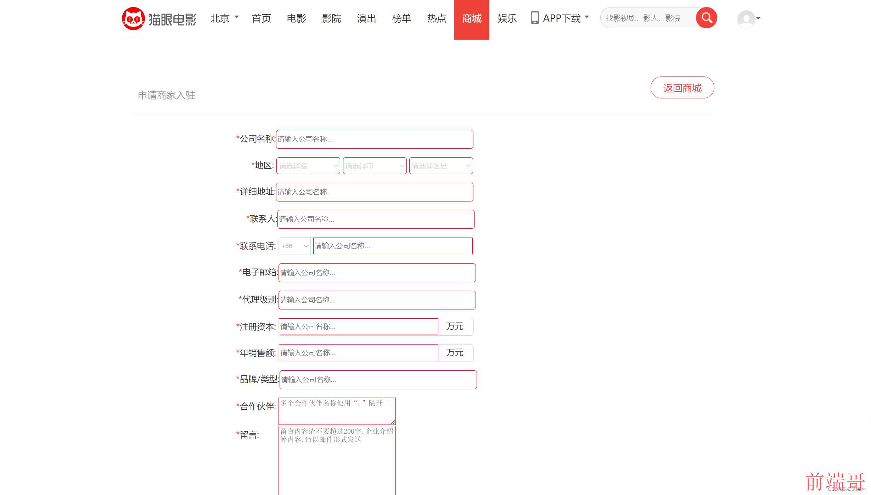Click the 合作伙伴 text area
Viewport: 871px width, 495px height.
point(337,411)
